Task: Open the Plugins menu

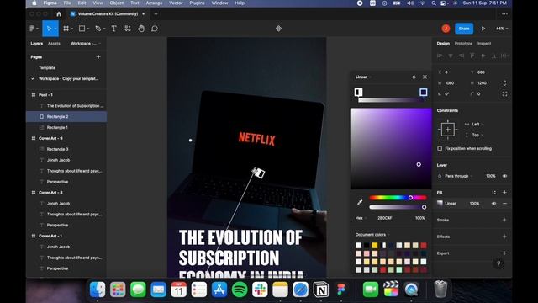Action: (x=197, y=3)
